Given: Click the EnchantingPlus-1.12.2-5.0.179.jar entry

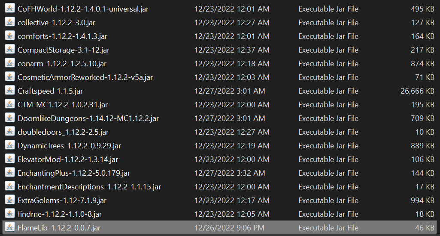Looking at the screenshot, I should coord(74,173).
